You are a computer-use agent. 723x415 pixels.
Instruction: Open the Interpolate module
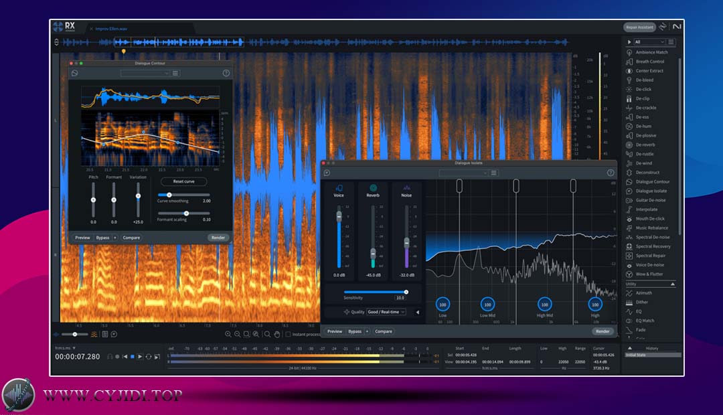tap(642, 210)
